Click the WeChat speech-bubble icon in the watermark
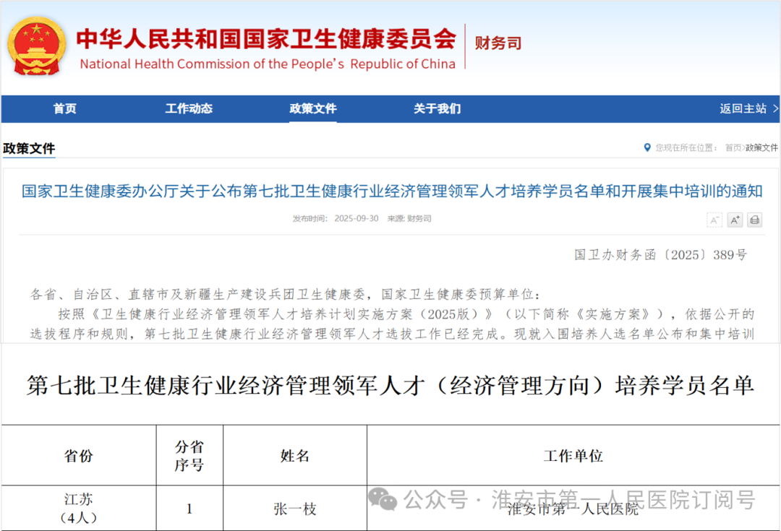The image size is (781, 531). pos(384,500)
